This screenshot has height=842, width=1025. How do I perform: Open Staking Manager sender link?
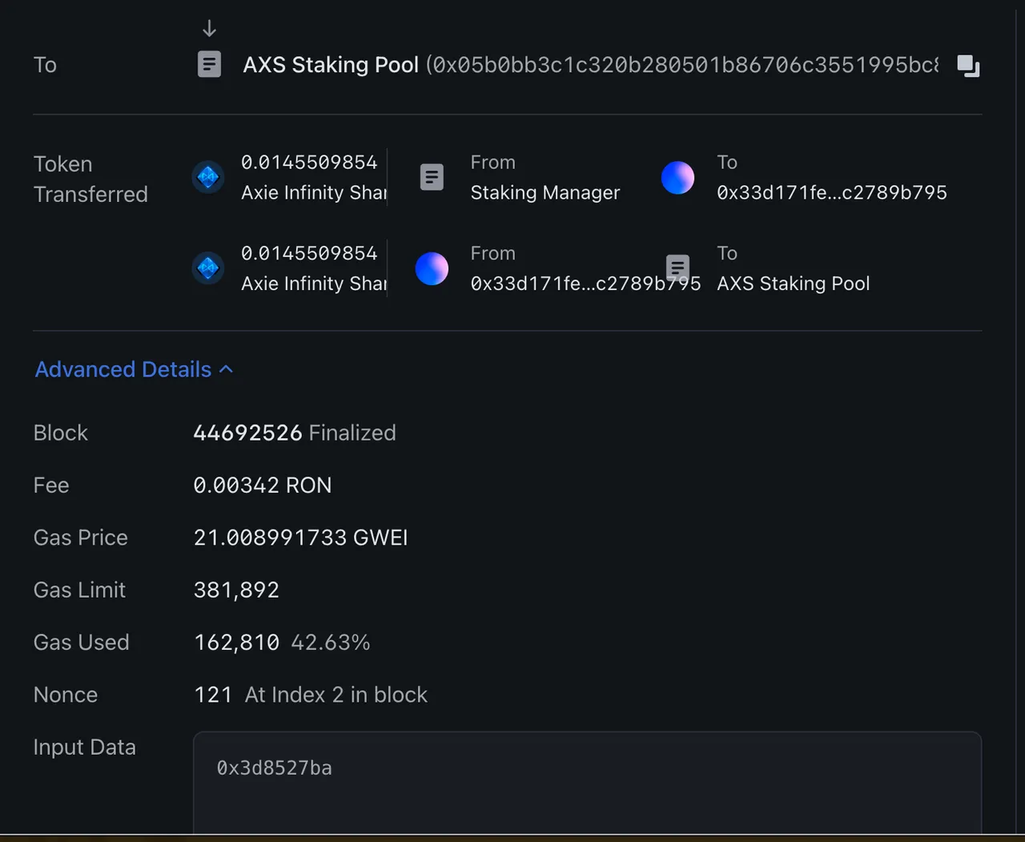[545, 192]
